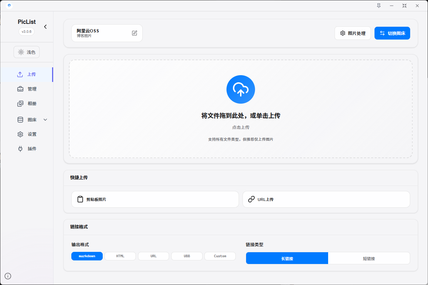The image size is (428, 285).
Task: Go to the 相册 album page
Action: (x=32, y=104)
